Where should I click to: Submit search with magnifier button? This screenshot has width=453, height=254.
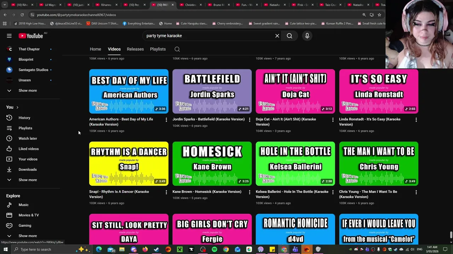pos(289,36)
